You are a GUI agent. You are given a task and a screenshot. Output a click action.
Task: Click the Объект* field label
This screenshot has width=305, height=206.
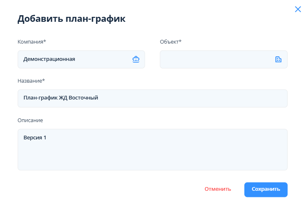171,42
